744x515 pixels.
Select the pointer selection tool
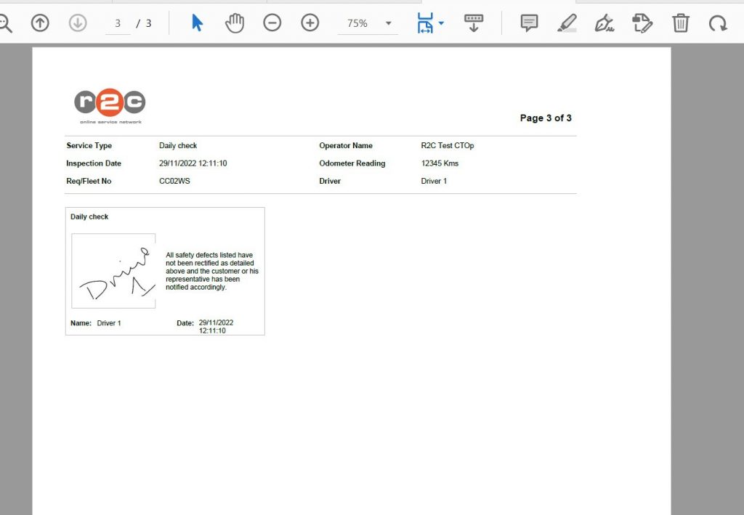(x=196, y=23)
